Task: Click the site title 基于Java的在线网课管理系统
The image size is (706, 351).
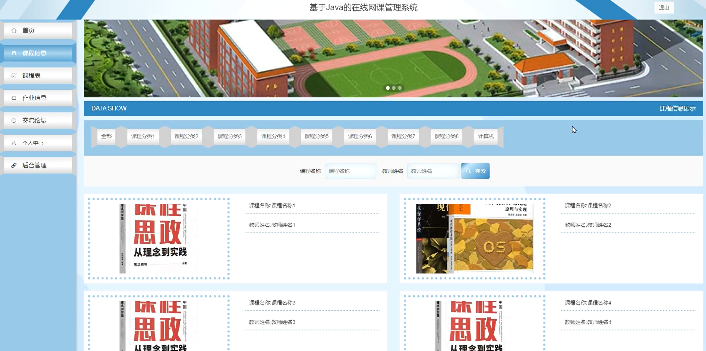Action: tap(363, 8)
